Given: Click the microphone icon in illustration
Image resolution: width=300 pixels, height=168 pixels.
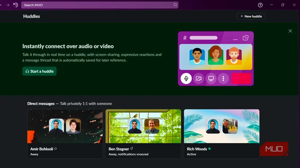Looking at the screenshot, I should click(x=186, y=78).
